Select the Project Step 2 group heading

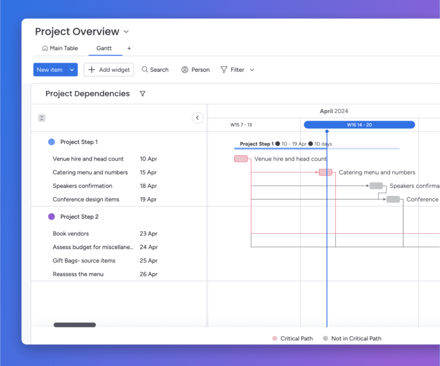pyautogui.click(x=79, y=217)
